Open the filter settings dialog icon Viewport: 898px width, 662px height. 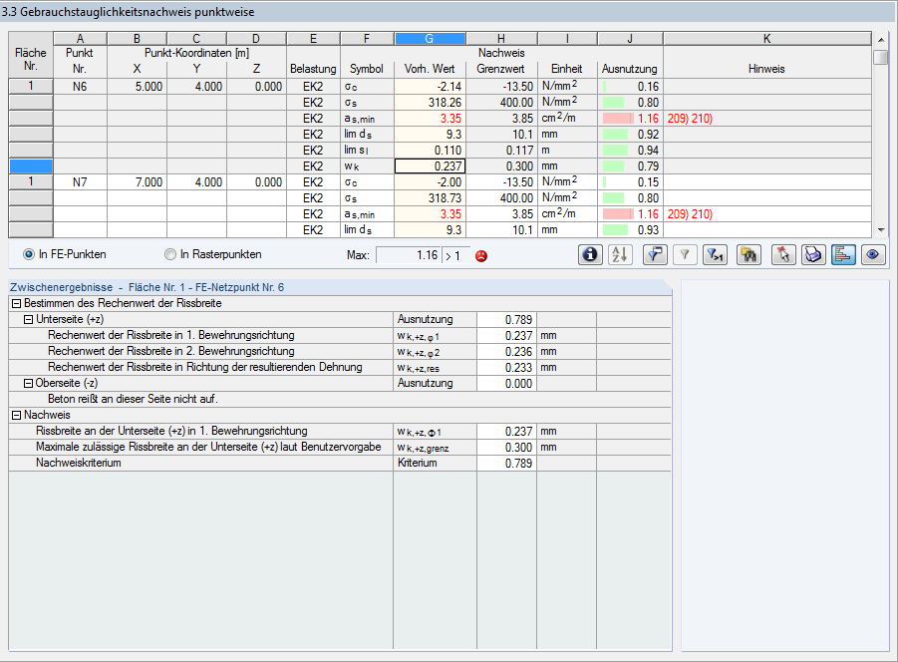tap(655, 254)
